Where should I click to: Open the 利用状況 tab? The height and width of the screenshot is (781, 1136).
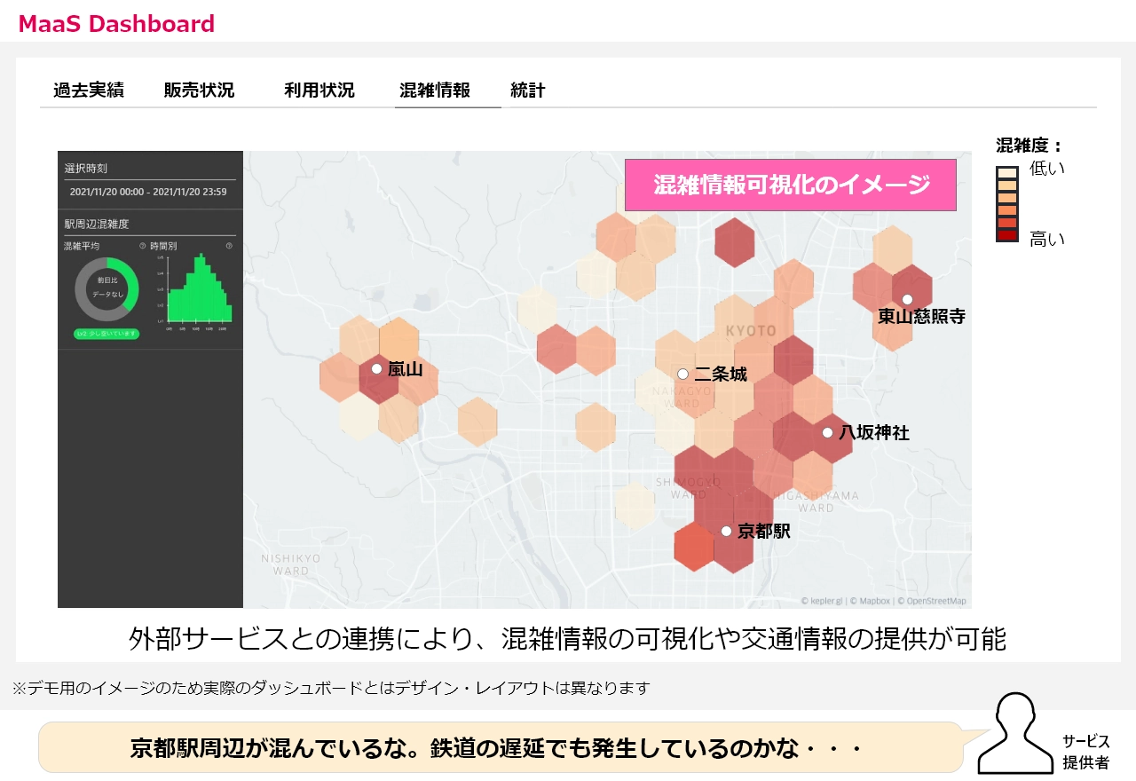(x=319, y=91)
